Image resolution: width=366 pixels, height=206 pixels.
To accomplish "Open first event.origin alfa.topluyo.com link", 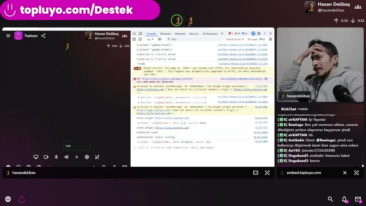I will click(172, 118).
